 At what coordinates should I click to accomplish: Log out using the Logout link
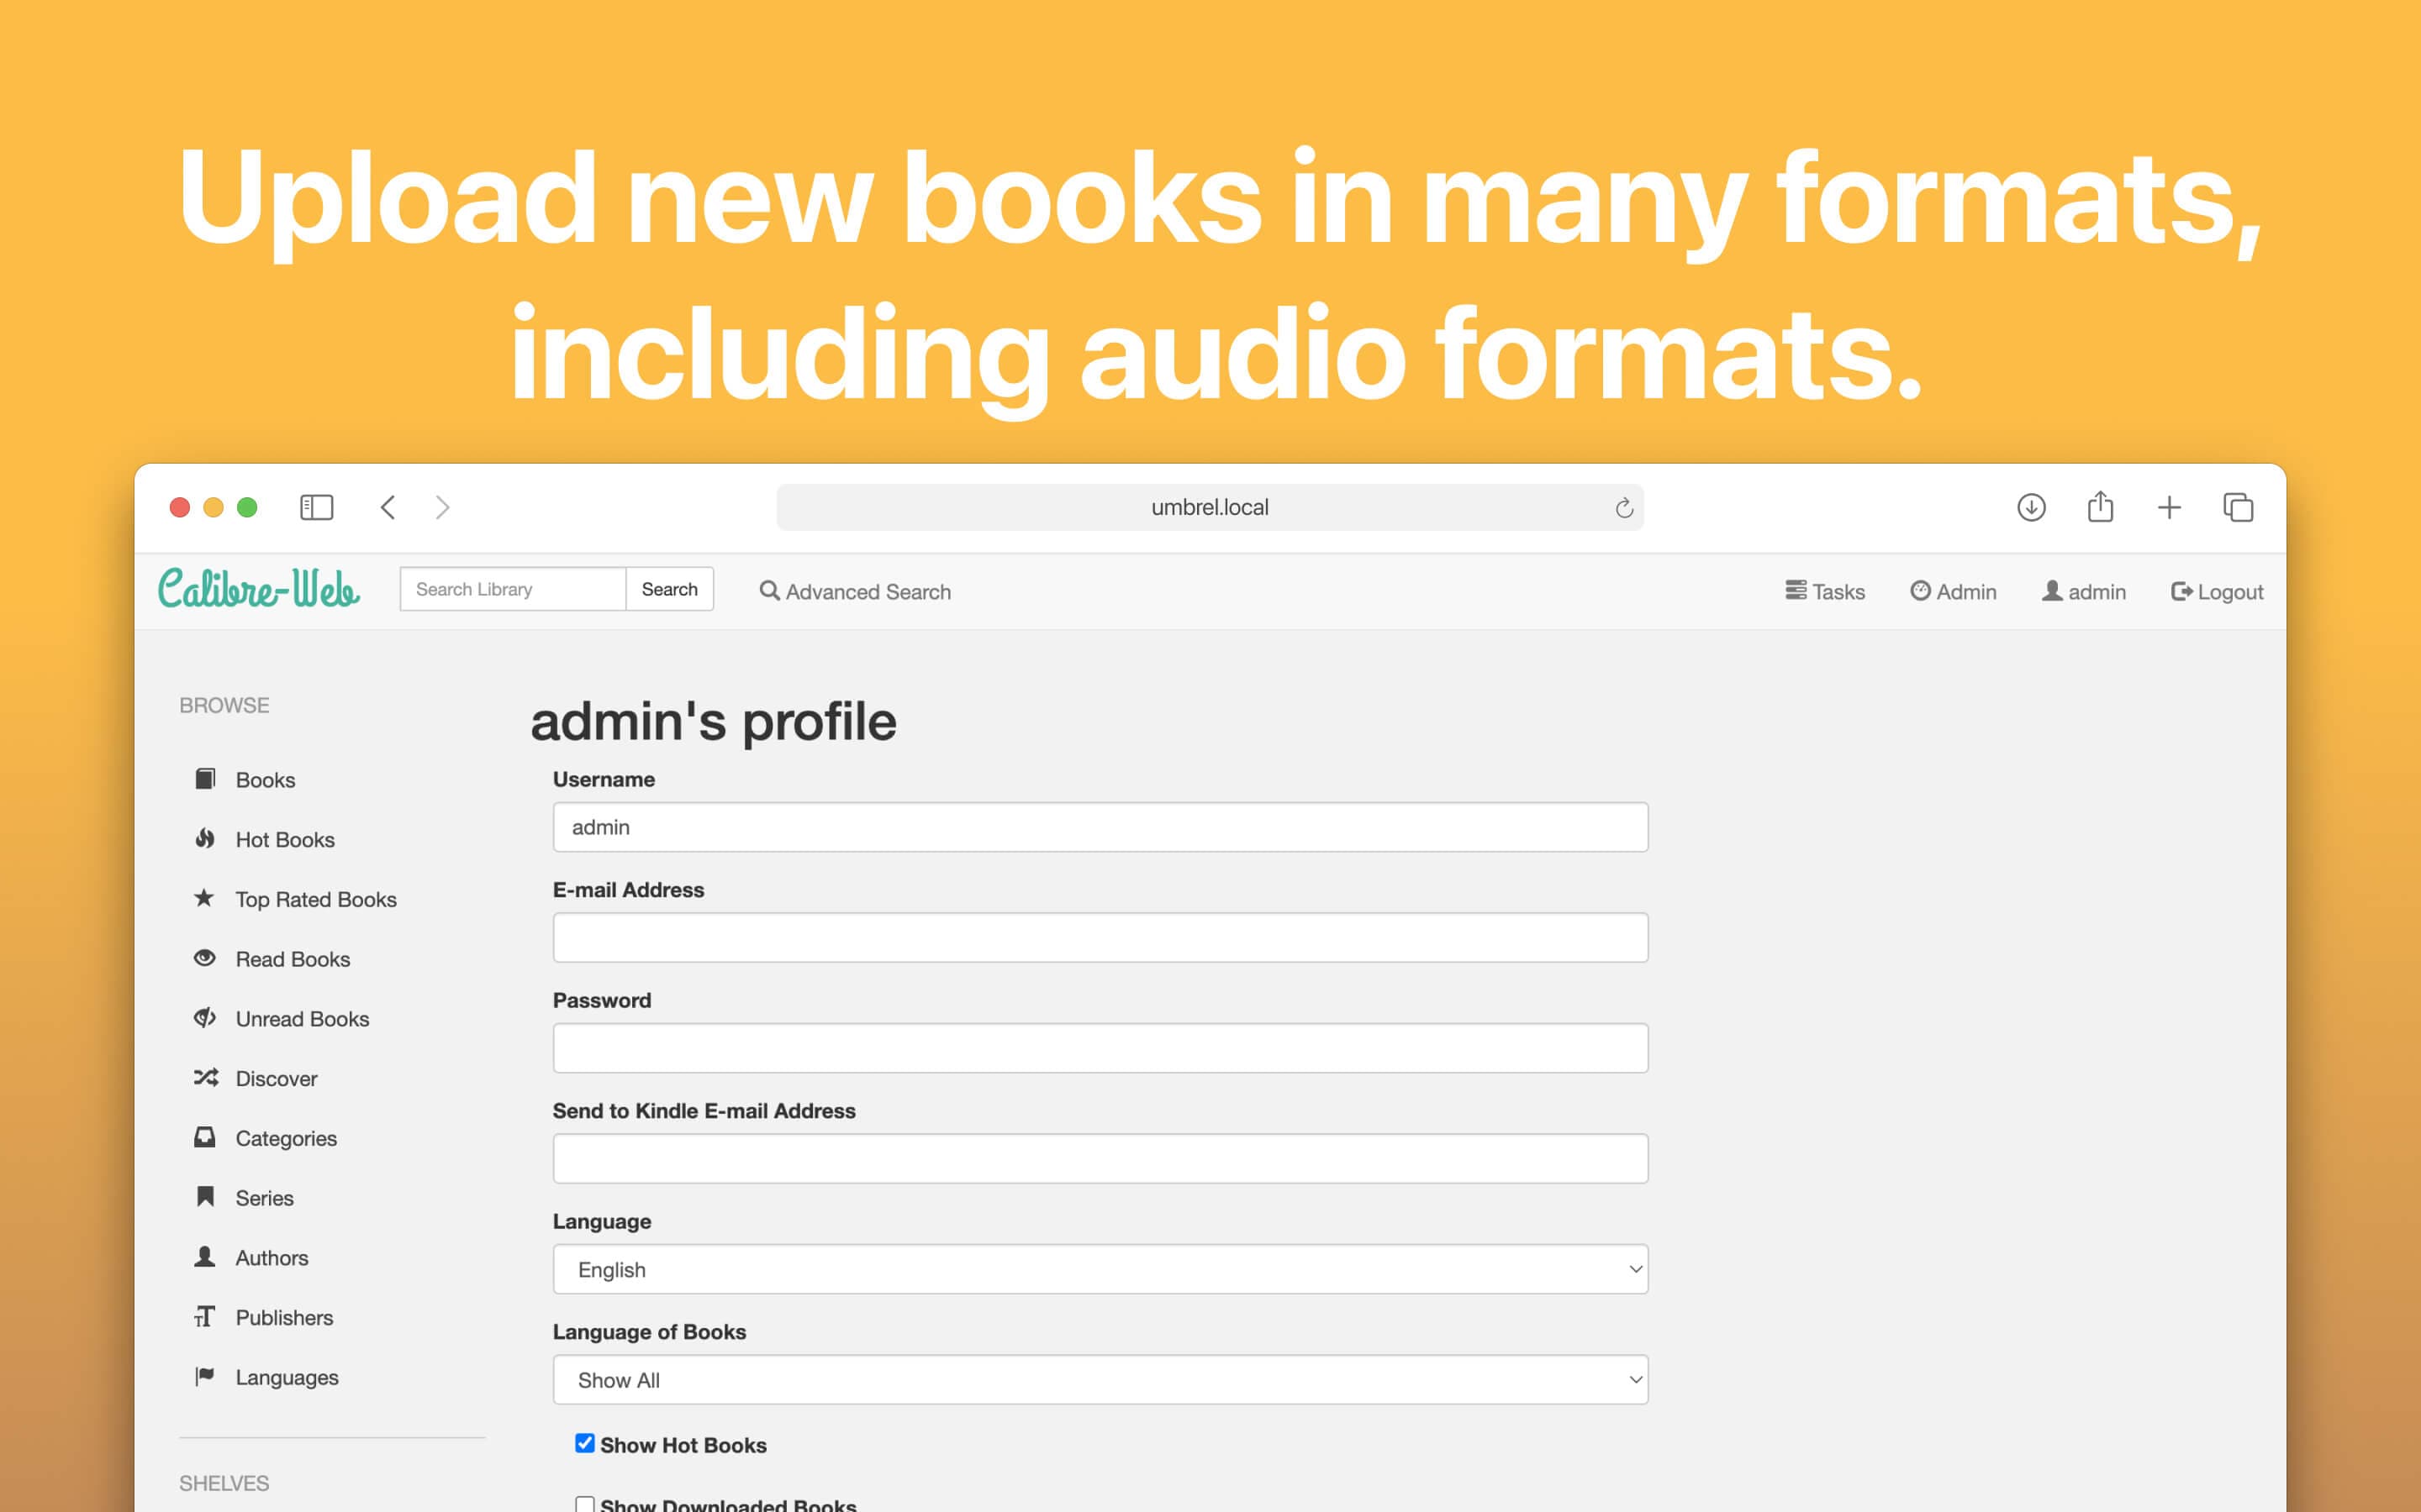coord(2217,592)
